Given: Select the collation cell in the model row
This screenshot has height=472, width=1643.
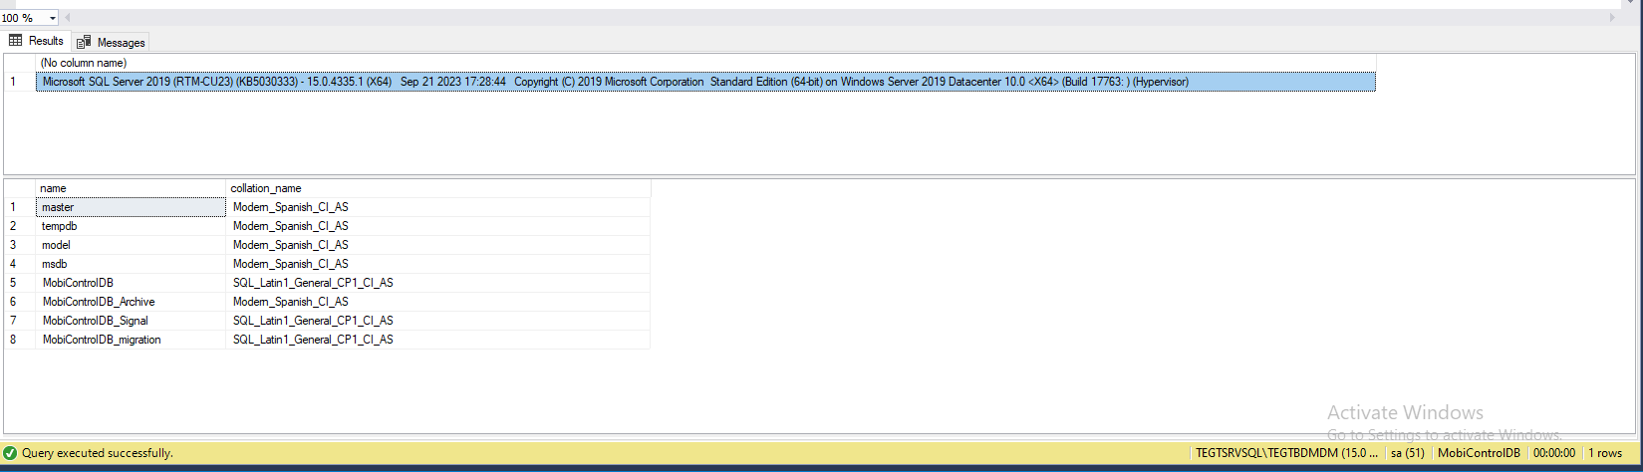Looking at the screenshot, I should pyautogui.click(x=438, y=245).
